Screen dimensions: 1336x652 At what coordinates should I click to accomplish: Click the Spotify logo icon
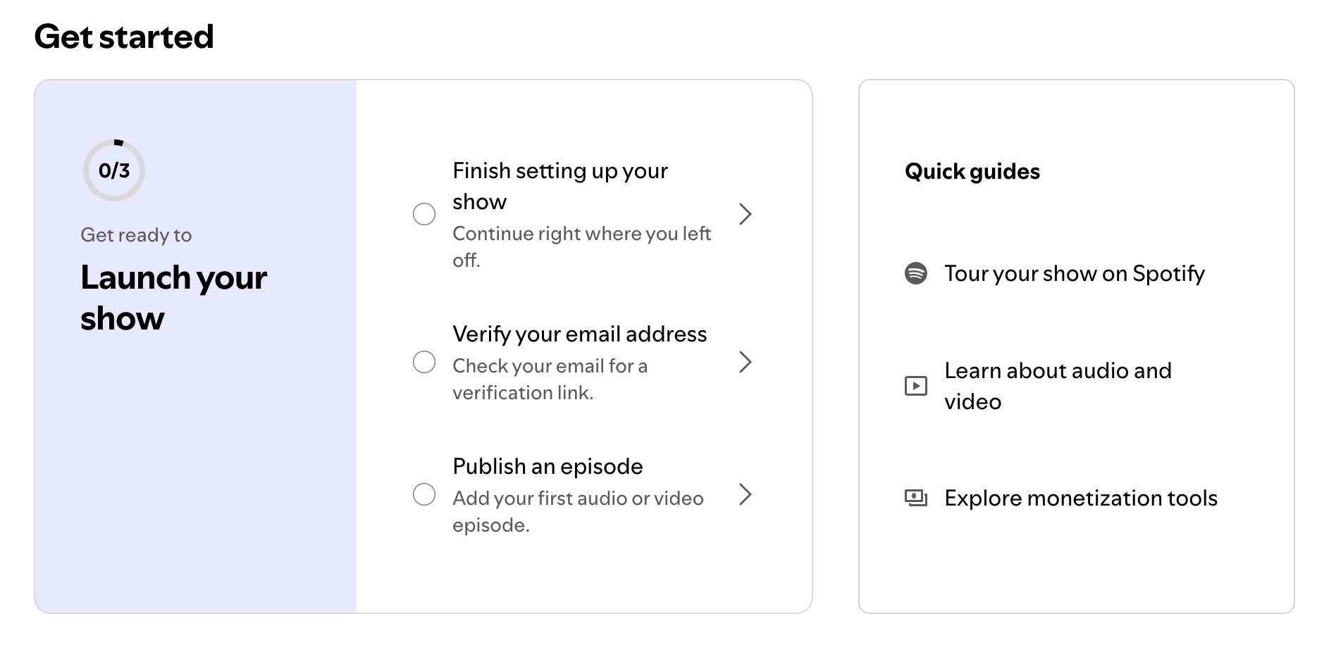pos(915,273)
